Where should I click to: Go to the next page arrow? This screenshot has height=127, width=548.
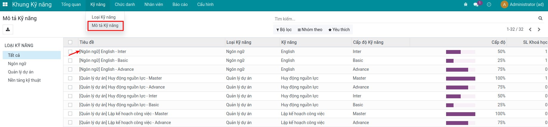(539, 29)
